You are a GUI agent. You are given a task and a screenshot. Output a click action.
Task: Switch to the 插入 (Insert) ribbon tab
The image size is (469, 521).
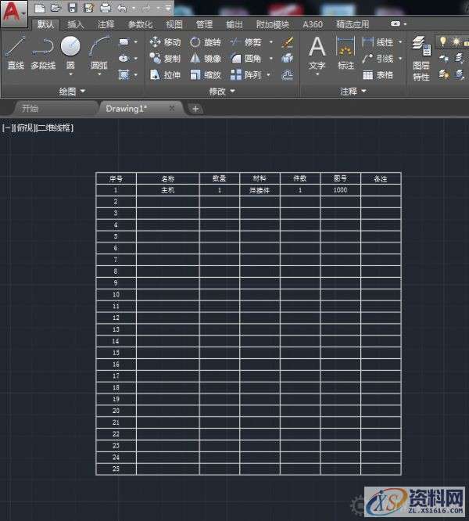75,24
